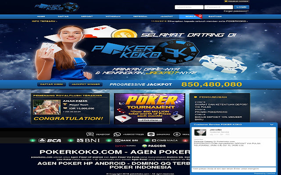Minimize the Customer Service POKER KOKO chat
The image size is (281, 175).
(x=272, y=124)
